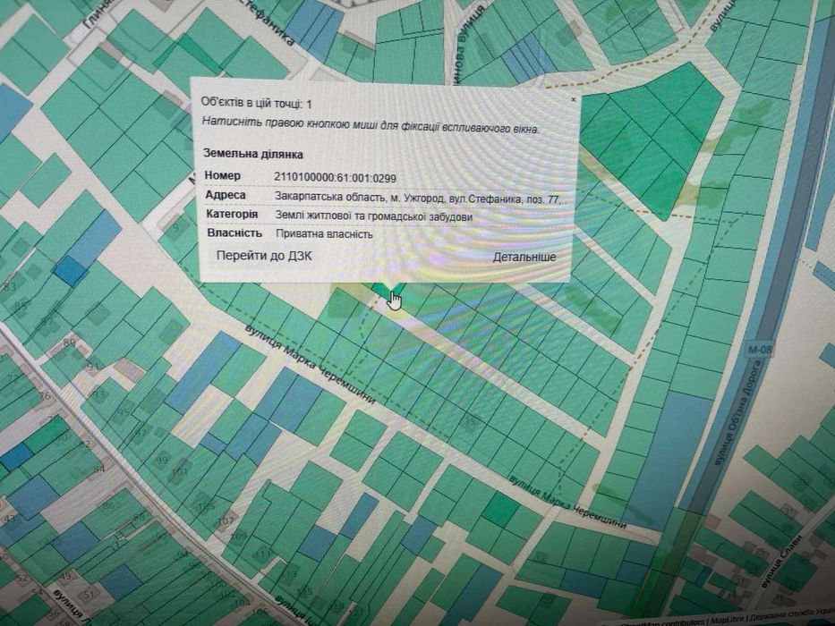Click the MapLibre attribution link

pos(728,620)
